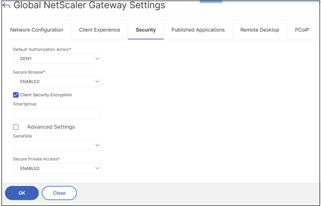Screen dimensions: 321x206
Task: Click the back arrow icon
Action: 6,6
